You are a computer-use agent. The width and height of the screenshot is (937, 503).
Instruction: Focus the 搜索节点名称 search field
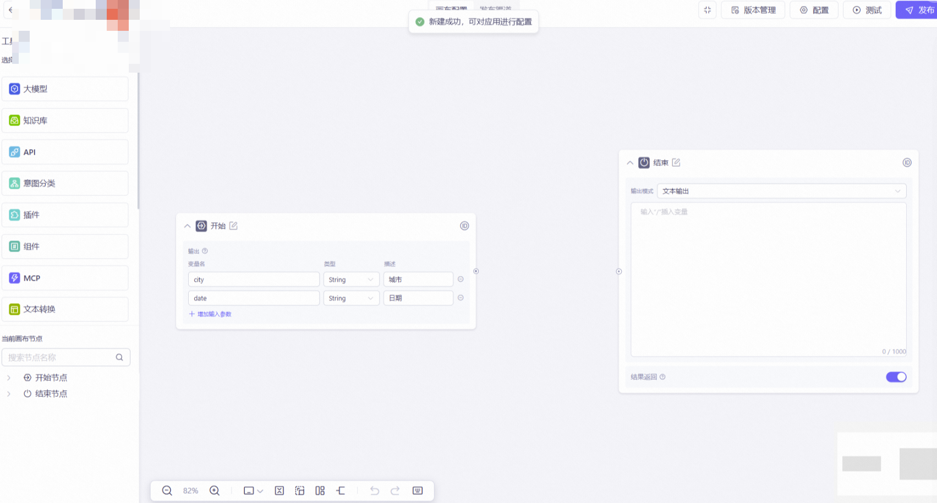(x=66, y=357)
